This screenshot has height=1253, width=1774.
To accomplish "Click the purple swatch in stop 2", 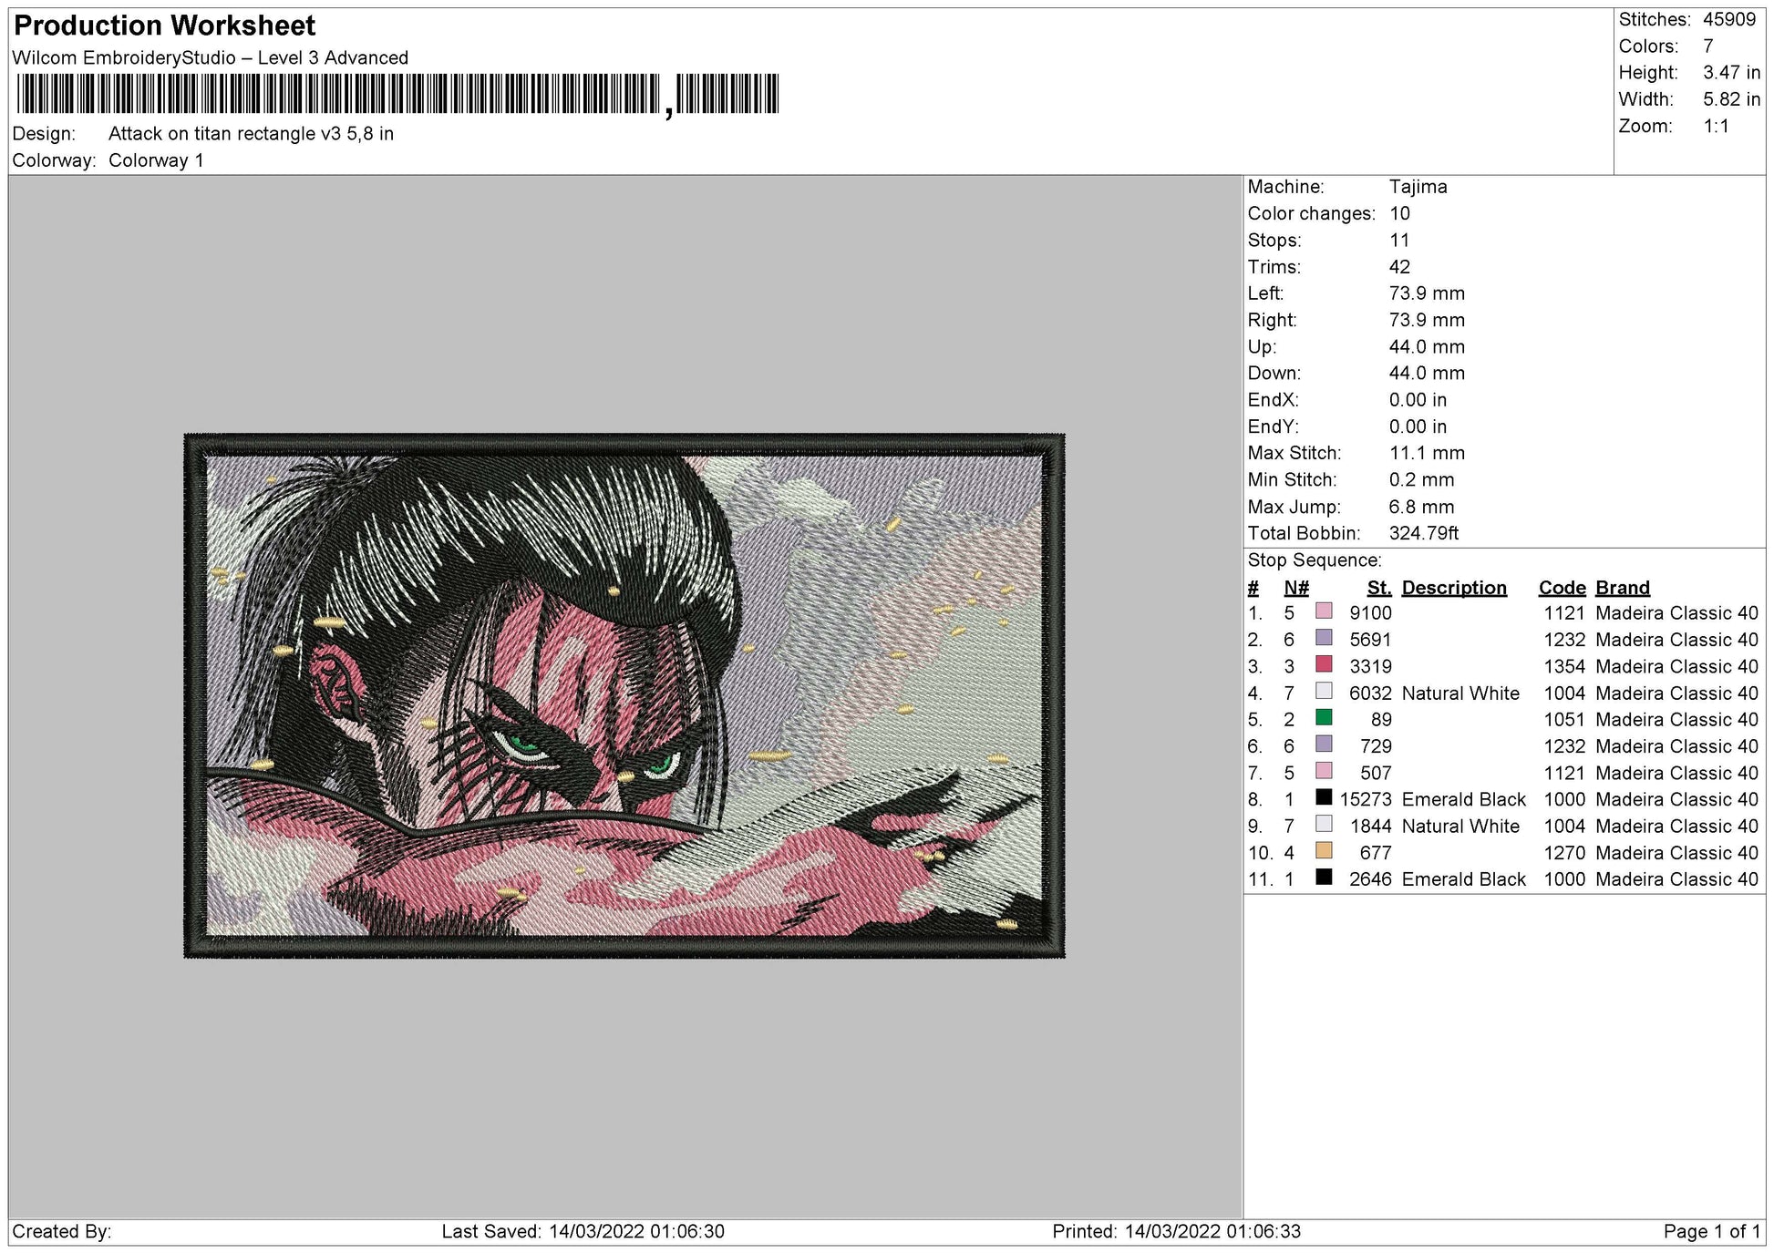I will (x=1324, y=637).
